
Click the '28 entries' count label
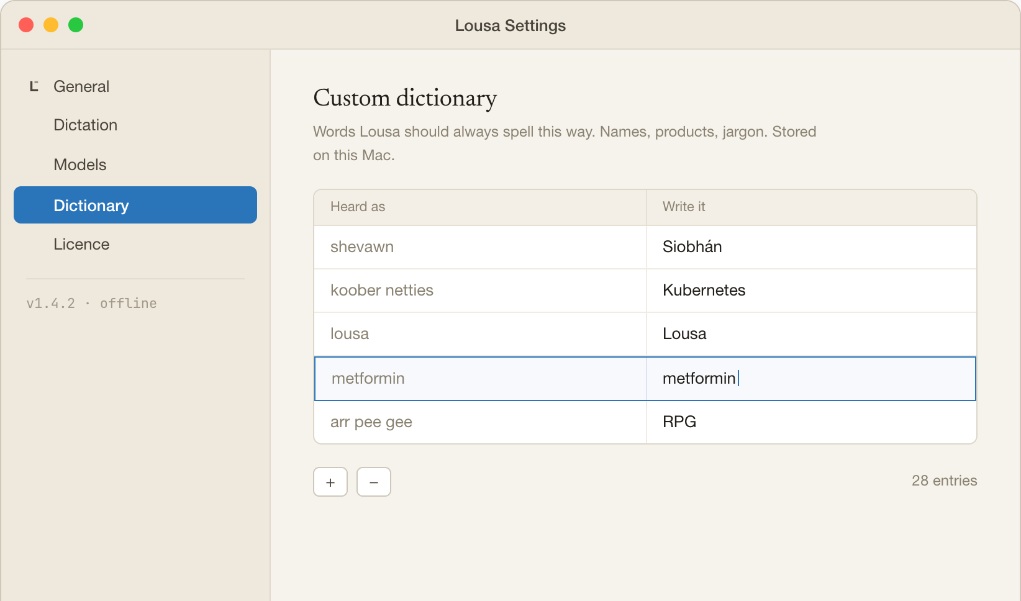tap(944, 481)
